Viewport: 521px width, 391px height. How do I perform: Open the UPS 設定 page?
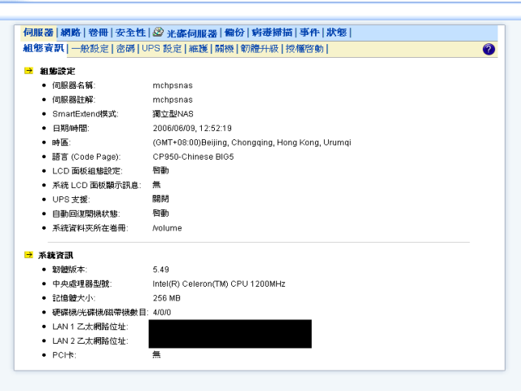tap(162, 49)
